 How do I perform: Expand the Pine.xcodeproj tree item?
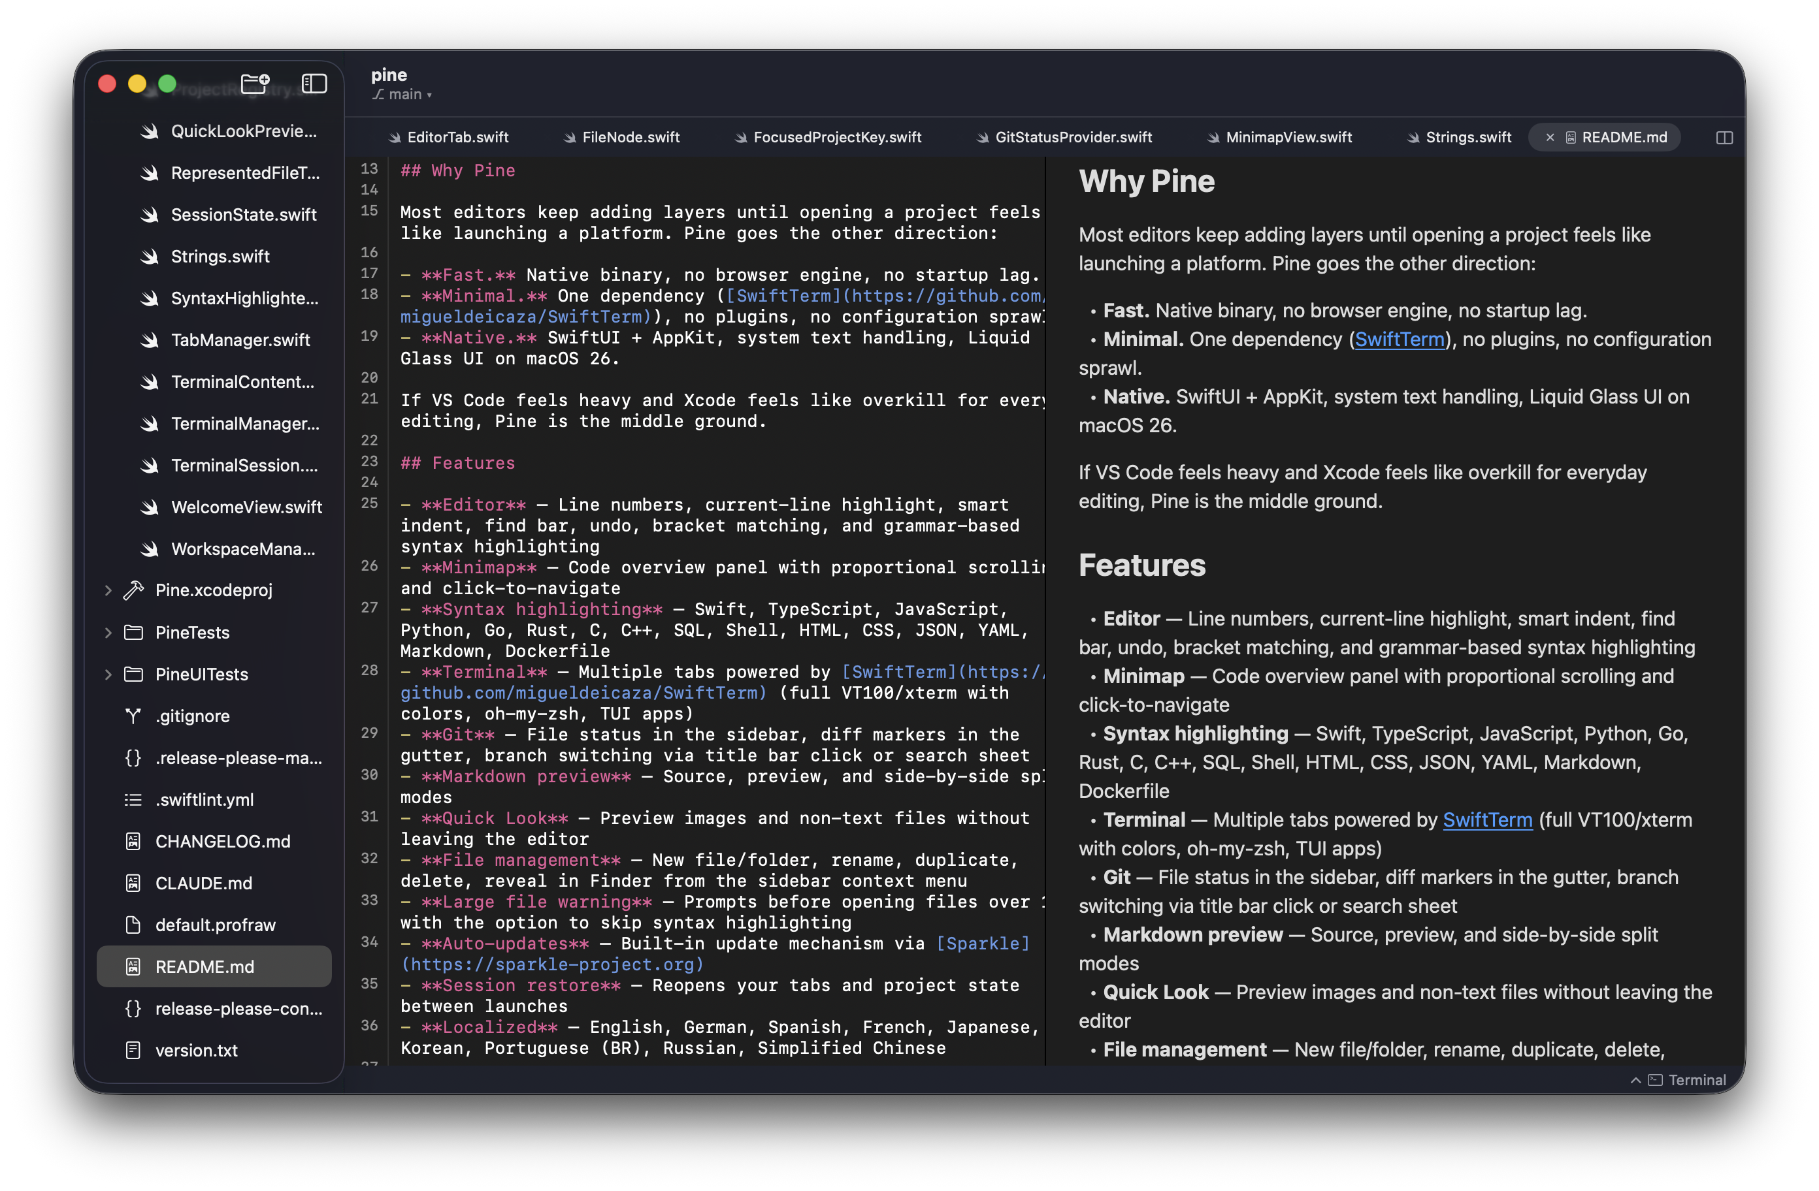click(x=108, y=590)
